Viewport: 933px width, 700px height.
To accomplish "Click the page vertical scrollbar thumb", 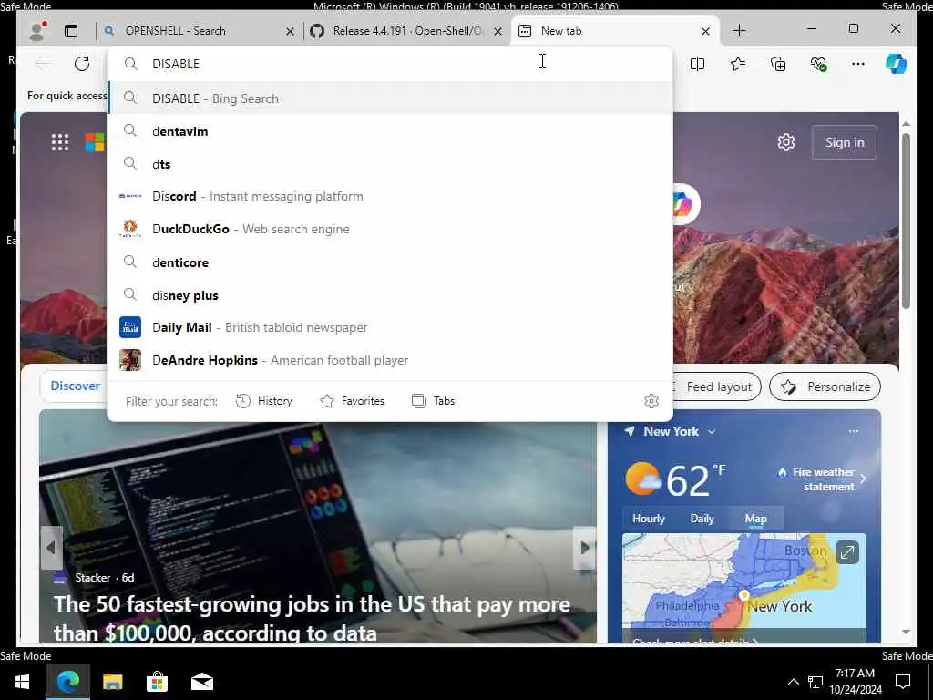I will click(906, 221).
